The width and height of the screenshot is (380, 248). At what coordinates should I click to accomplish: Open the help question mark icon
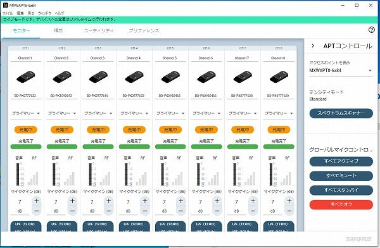[x=371, y=30]
